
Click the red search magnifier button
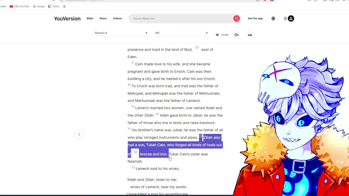236,19
